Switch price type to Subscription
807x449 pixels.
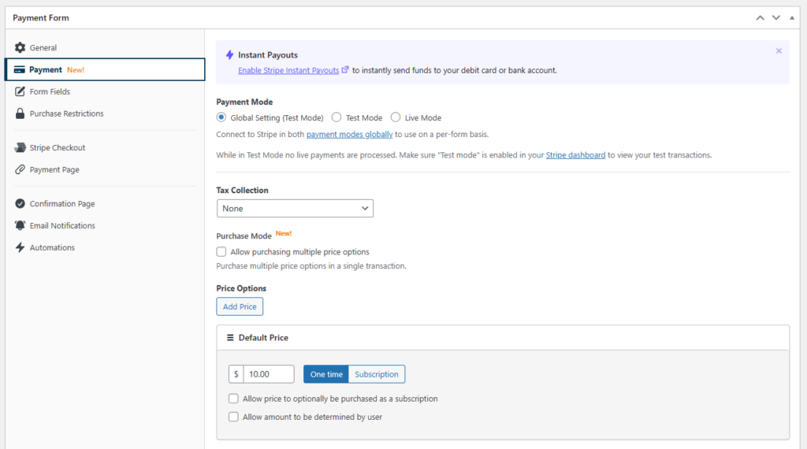click(x=377, y=374)
